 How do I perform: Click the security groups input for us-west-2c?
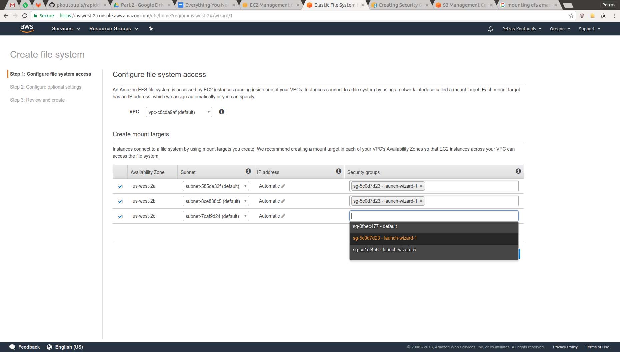tap(434, 216)
